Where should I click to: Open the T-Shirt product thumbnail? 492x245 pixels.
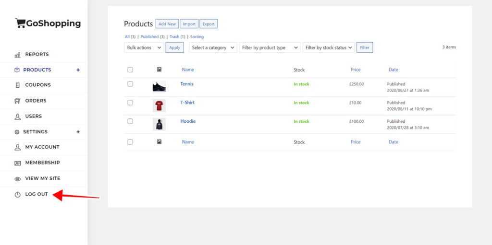[x=159, y=105]
